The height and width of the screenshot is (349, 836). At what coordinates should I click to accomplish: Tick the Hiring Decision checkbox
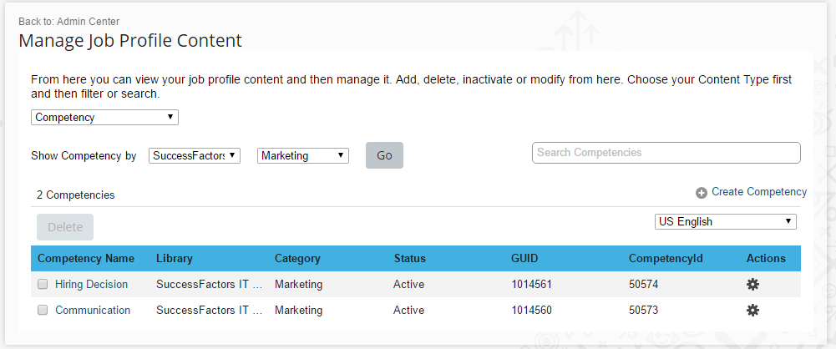pyautogui.click(x=43, y=285)
